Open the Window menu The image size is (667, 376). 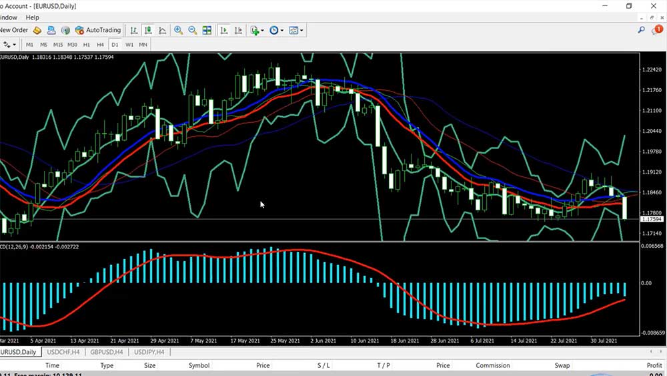pyautogui.click(x=8, y=17)
